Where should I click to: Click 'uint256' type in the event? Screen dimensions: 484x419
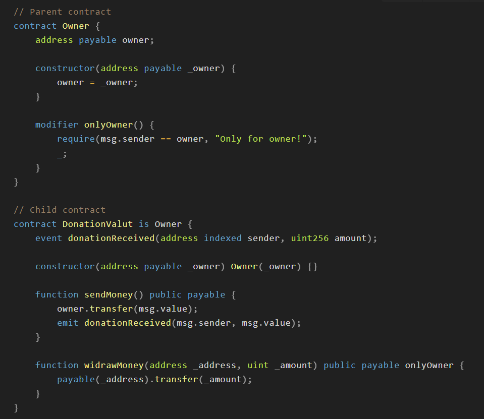click(x=309, y=238)
